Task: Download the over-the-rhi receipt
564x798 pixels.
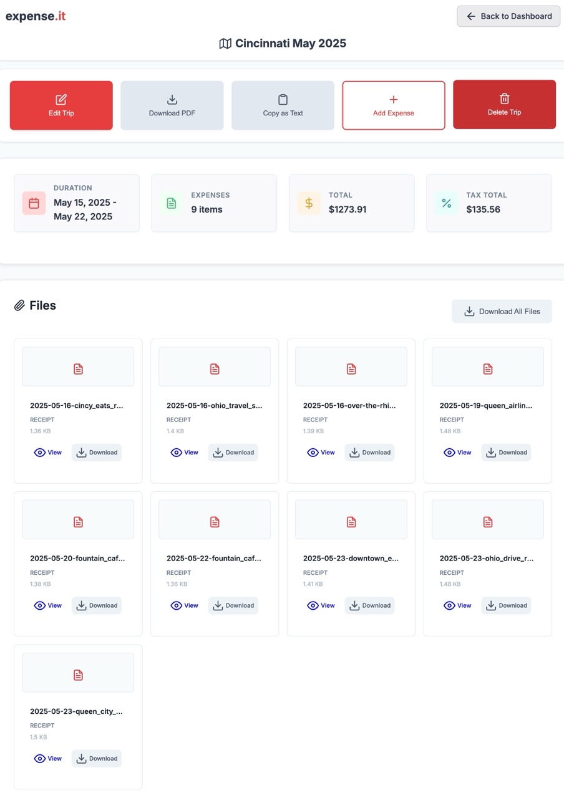Action: coord(370,453)
